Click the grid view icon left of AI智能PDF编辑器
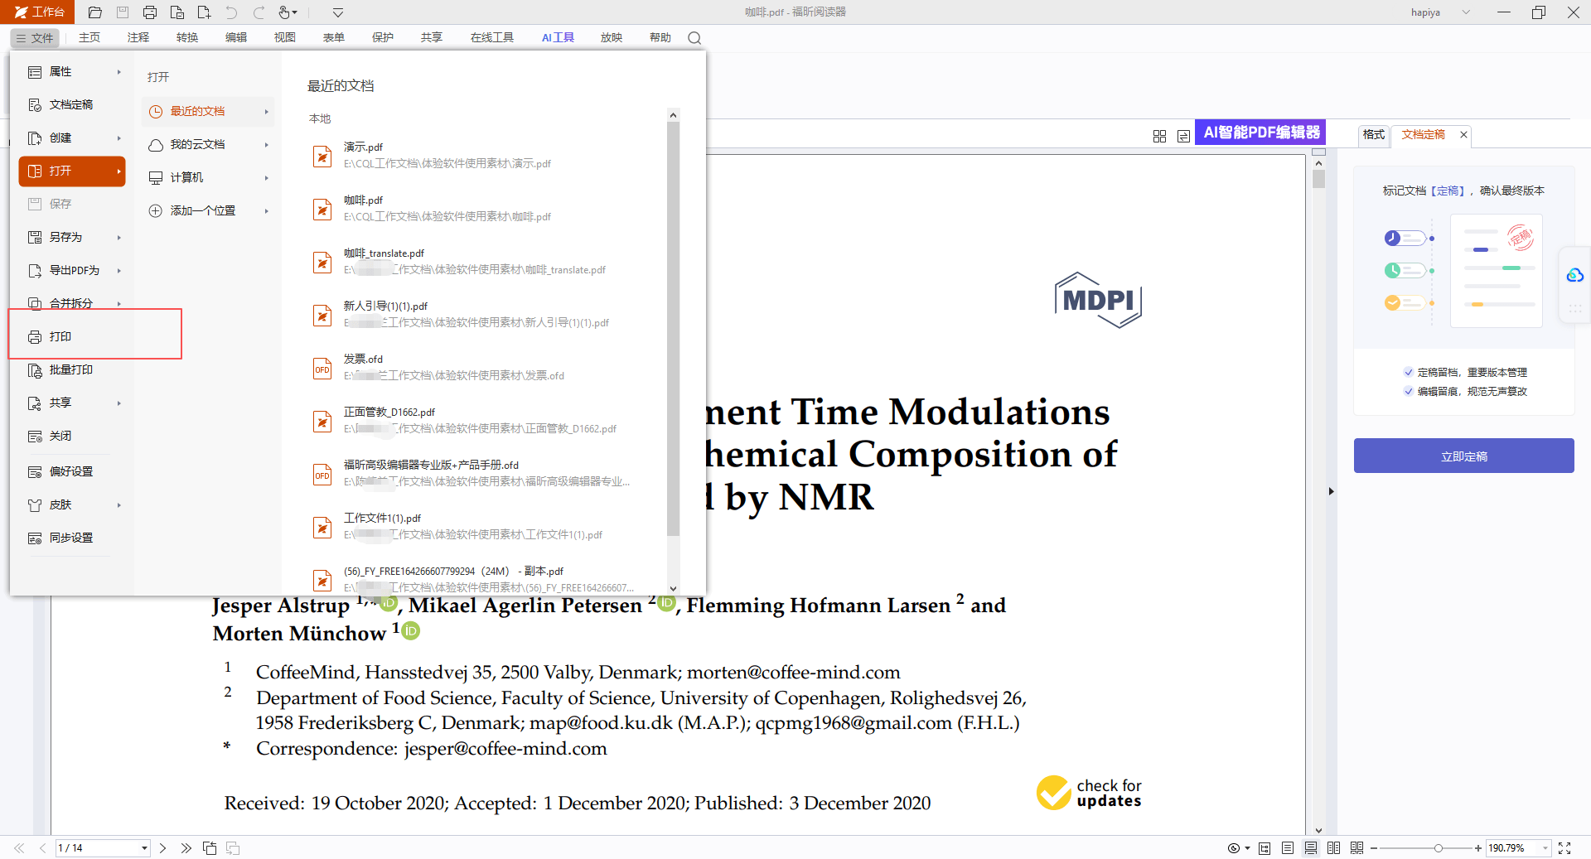This screenshot has width=1591, height=859. (x=1159, y=136)
